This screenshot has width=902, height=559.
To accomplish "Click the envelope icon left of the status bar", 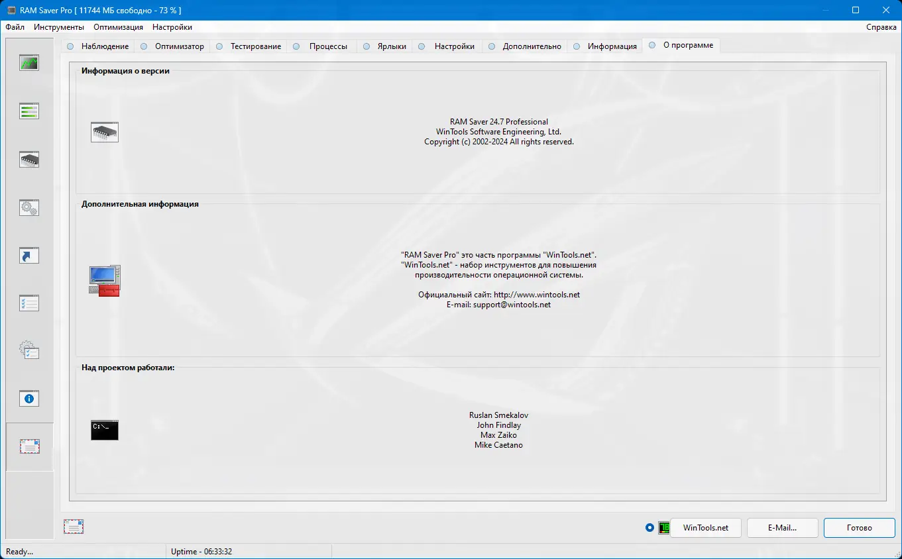I will point(74,527).
